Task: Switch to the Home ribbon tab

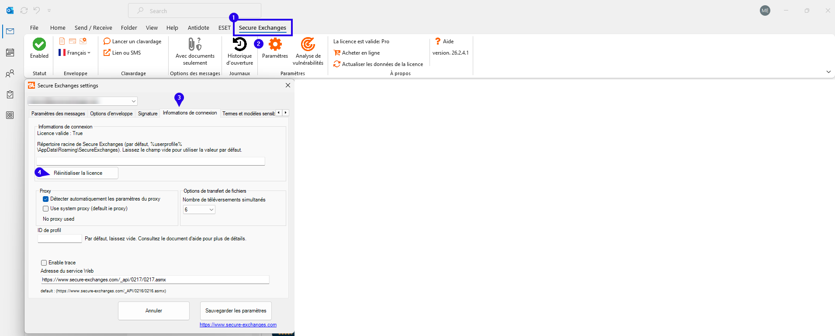Action: pos(58,28)
